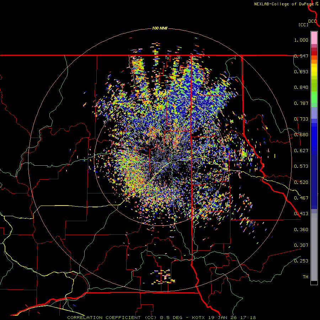The height and width of the screenshot is (320, 320).
Task: Click the 0.787 legend value
Action: point(301,103)
